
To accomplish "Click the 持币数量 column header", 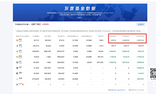I will (x=36, y=36).
